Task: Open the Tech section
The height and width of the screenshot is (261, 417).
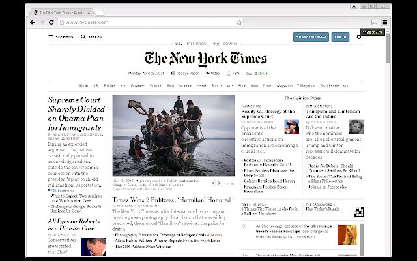Action: [170, 85]
